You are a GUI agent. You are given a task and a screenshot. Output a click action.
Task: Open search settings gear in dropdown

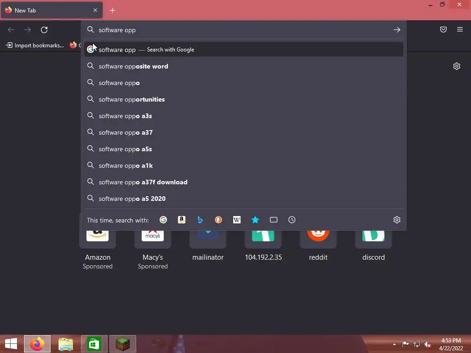(397, 220)
